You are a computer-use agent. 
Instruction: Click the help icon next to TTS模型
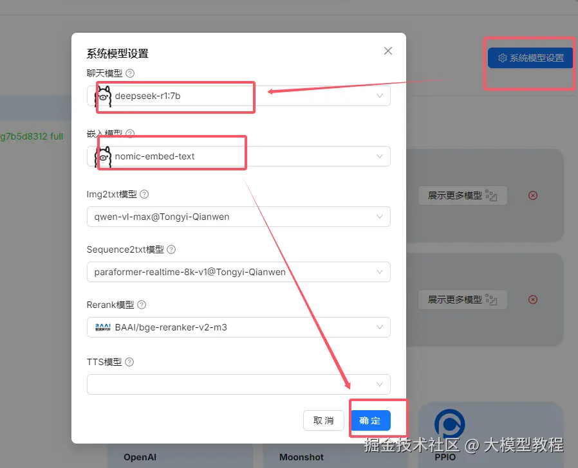(129, 362)
